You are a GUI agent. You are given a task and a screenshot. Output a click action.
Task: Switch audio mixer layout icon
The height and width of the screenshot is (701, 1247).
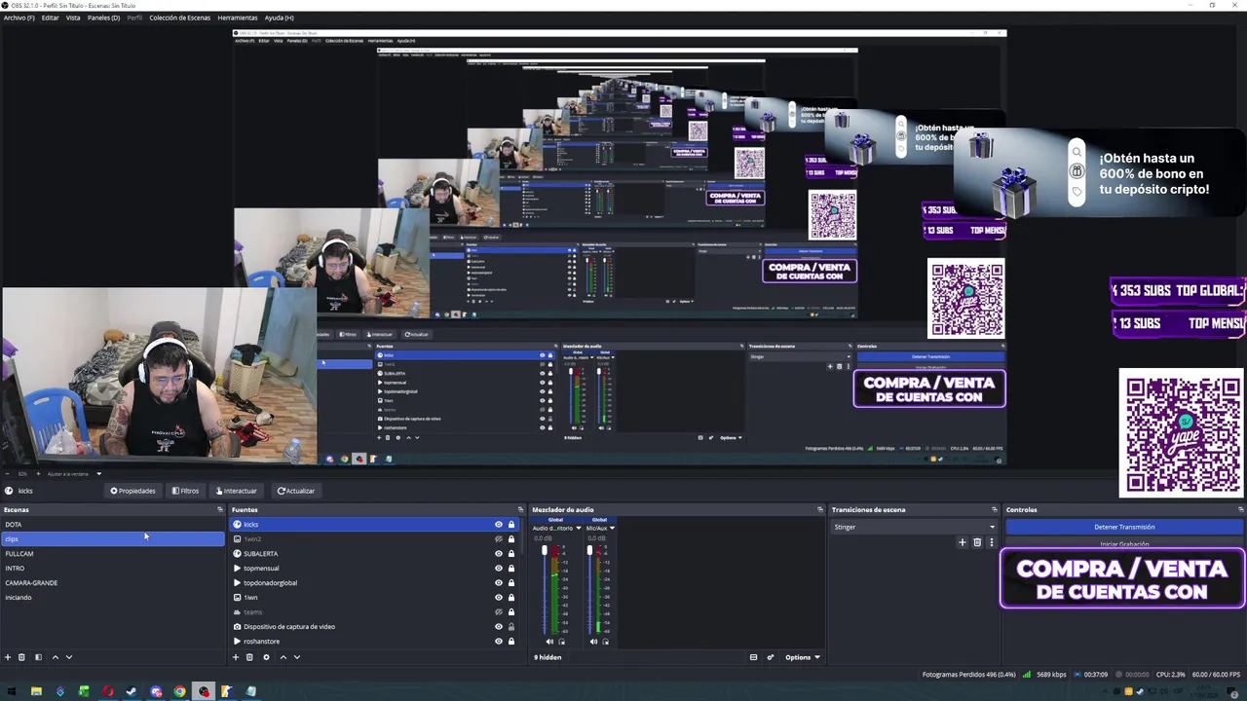753,657
